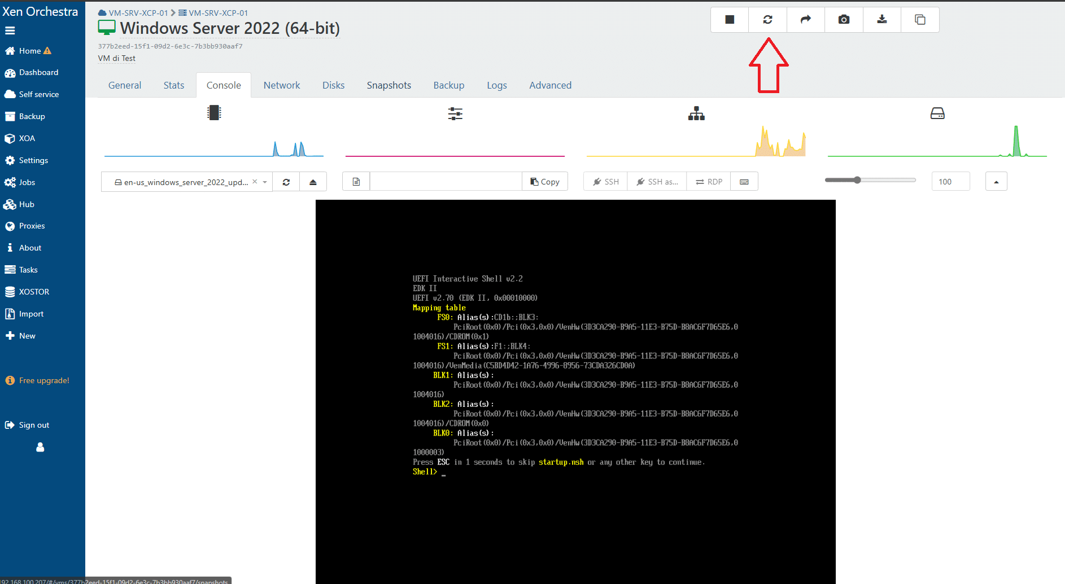Click inside the UEFI shell console
Image resolution: width=1065 pixels, height=584 pixels.
pyautogui.click(x=575, y=392)
